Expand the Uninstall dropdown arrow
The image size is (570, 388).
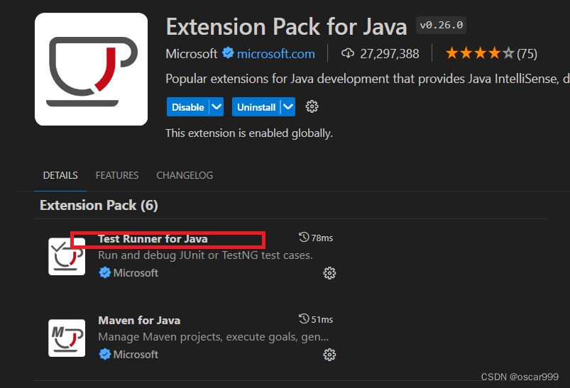(288, 107)
